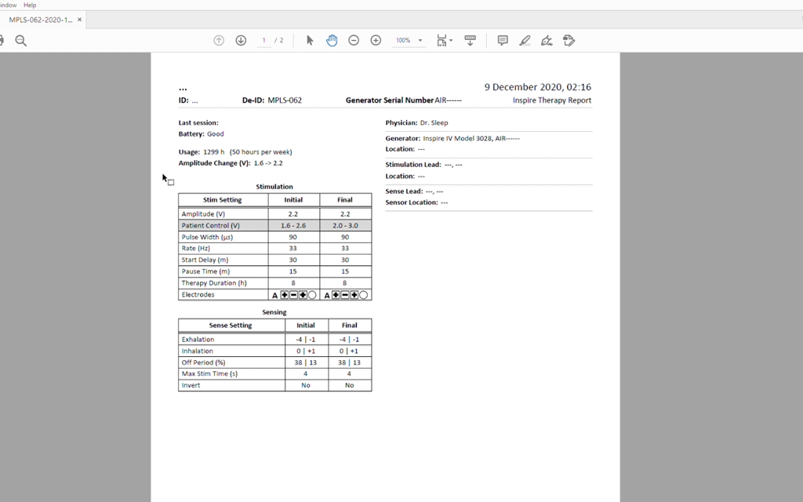Click the Find text magnifier icon
803x502 pixels.
point(20,41)
